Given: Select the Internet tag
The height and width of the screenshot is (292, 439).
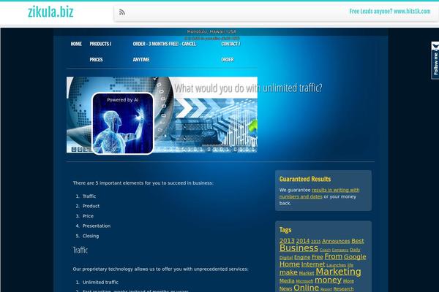Looking at the screenshot, I should [x=313, y=264].
